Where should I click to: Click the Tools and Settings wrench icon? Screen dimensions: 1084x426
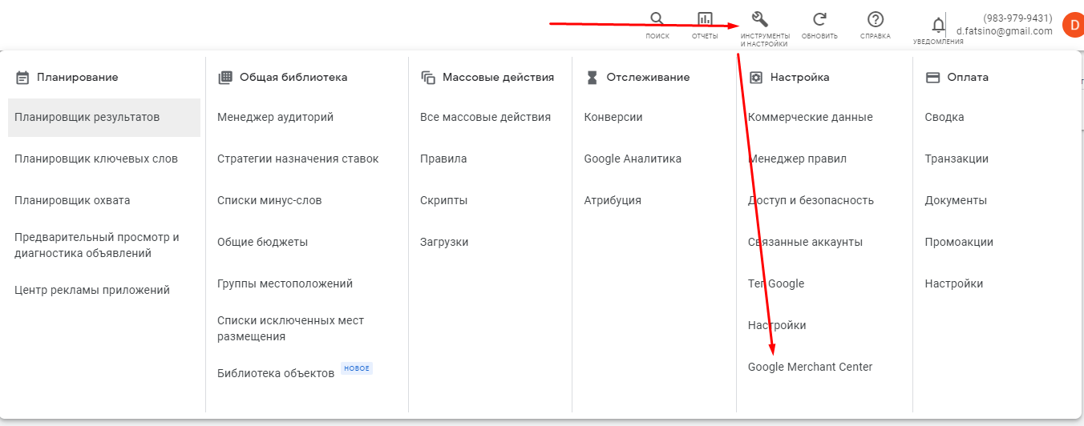tap(760, 20)
